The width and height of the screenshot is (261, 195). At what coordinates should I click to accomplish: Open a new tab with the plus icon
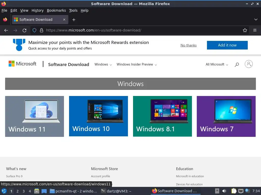click(74, 20)
